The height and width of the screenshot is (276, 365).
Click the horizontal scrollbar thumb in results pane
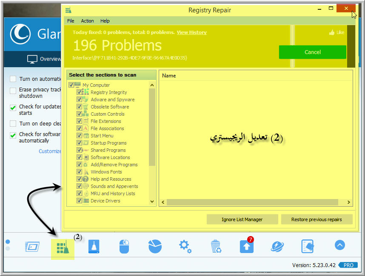click(x=252, y=202)
